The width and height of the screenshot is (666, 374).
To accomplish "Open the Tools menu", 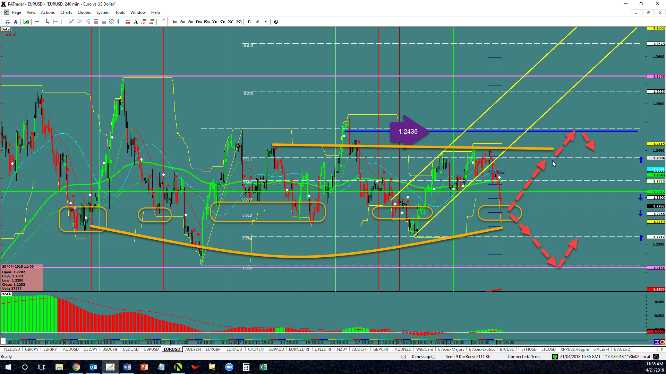I will [x=120, y=12].
